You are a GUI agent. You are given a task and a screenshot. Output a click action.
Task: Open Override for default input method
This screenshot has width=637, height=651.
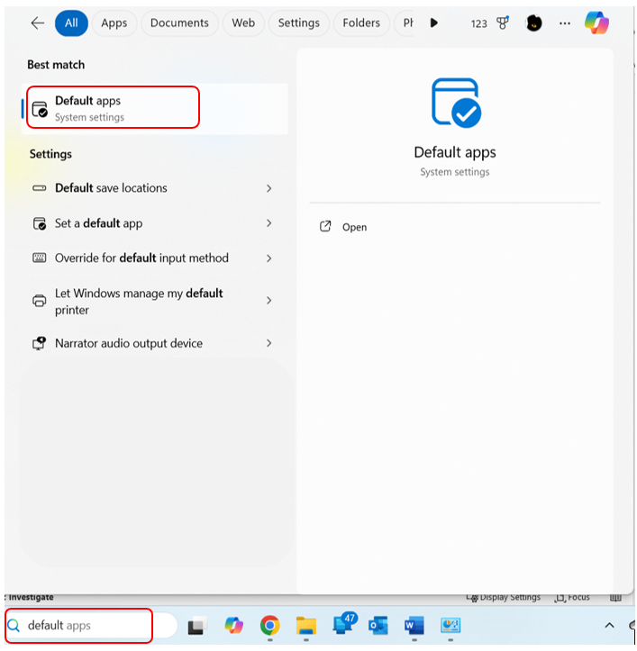tap(155, 258)
